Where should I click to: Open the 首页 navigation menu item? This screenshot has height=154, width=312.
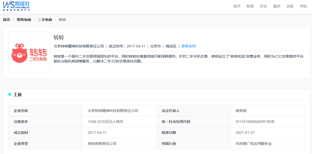click(x=237, y=6)
